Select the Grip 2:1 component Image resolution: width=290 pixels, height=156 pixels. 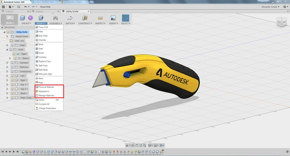(x=24, y=89)
